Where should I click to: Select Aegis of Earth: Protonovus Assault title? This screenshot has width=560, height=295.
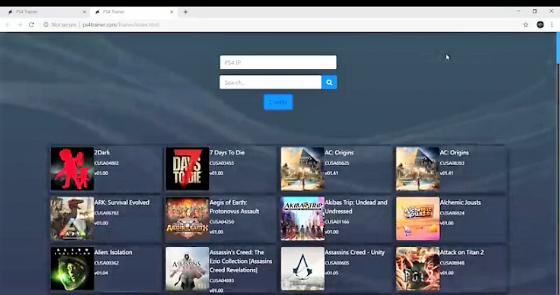point(234,207)
